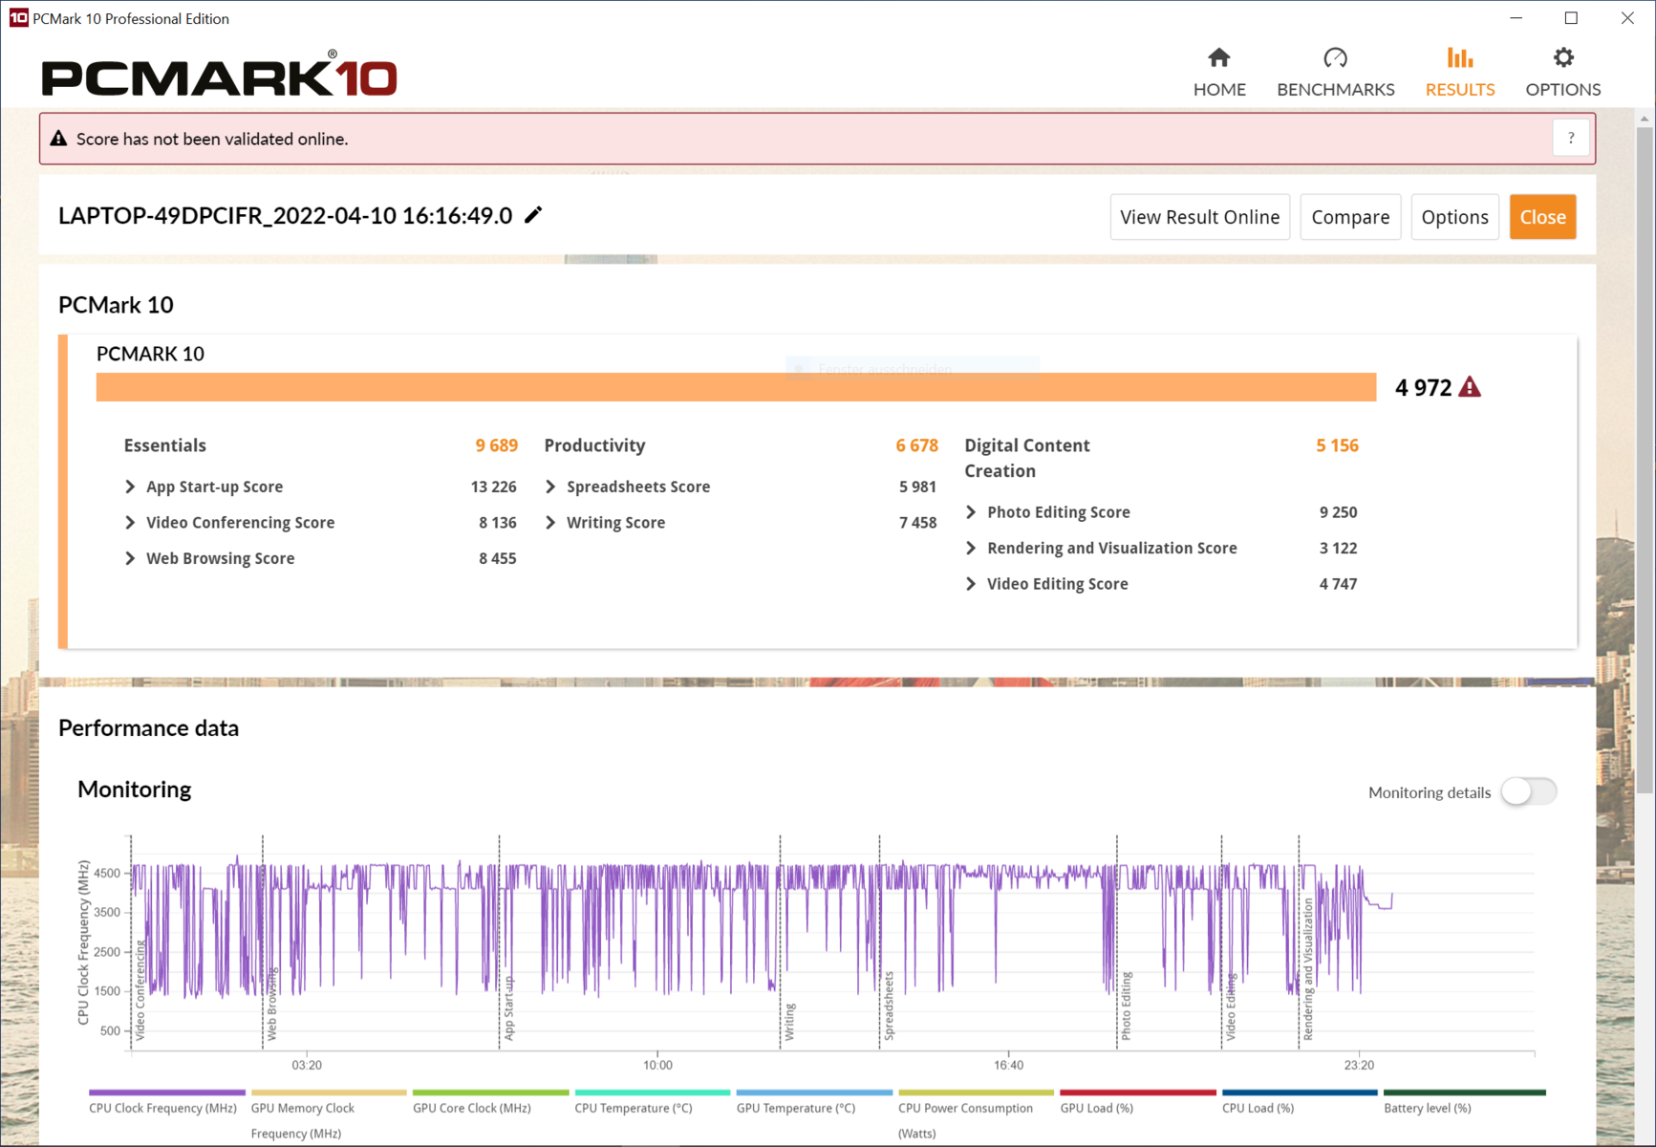Click the Photo Editing marker in chart

[1127, 1006]
